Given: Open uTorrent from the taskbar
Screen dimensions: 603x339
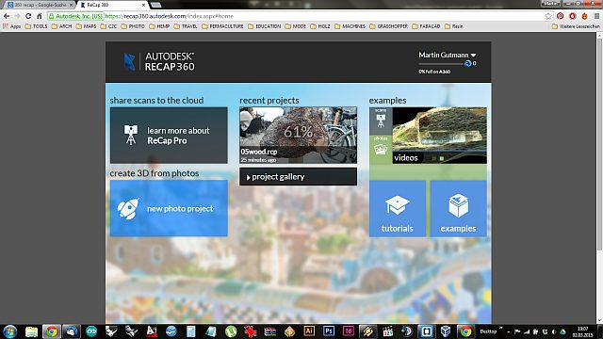Looking at the screenshot, I should pyautogui.click(x=231, y=331).
